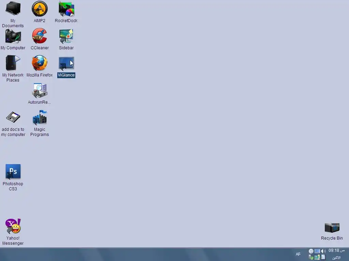Click the blue monitor tray icon
This screenshot has height=261, width=349.
(317, 251)
